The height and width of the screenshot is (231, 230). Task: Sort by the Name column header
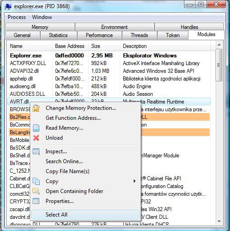point(29,46)
